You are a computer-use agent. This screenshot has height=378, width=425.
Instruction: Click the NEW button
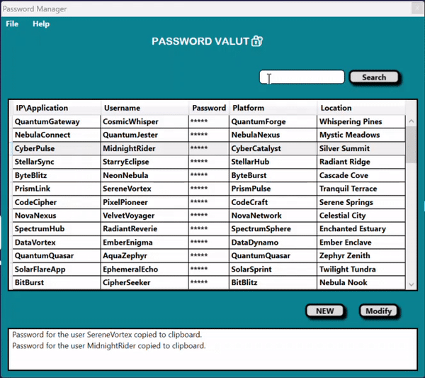pyautogui.click(x=324, y=311)
